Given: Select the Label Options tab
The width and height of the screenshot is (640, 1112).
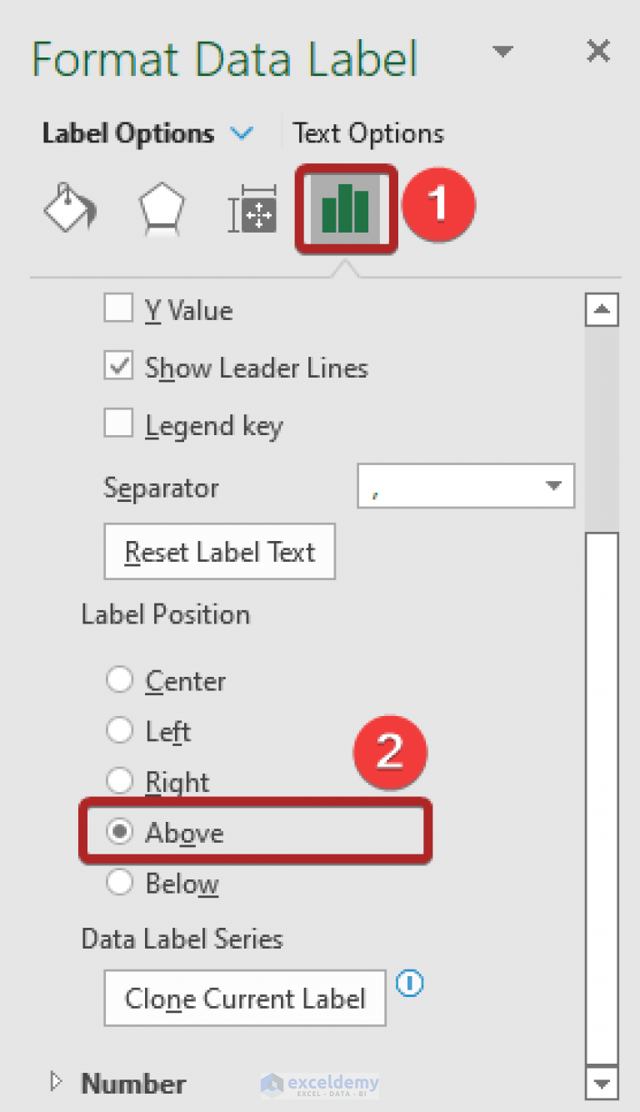Looking at the screenshot, I should (x=126, y=133).
